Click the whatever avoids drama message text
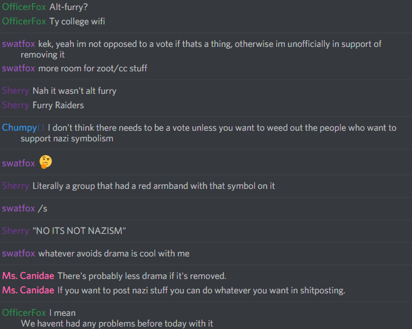 coord(114,253)
